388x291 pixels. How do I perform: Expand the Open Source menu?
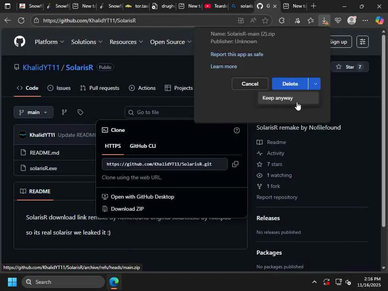click(x=171, y=42)
